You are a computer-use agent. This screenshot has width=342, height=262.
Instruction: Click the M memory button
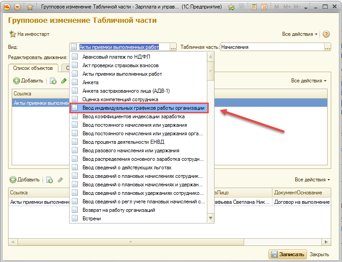point(276,7)
